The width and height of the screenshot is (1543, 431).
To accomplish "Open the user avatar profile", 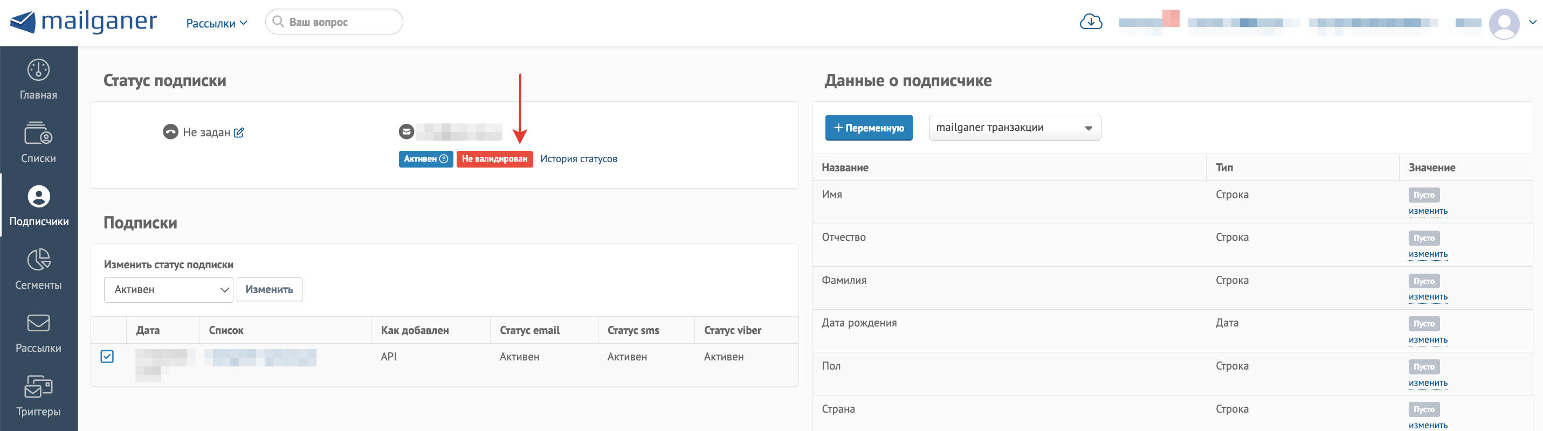I will 1504,23.
